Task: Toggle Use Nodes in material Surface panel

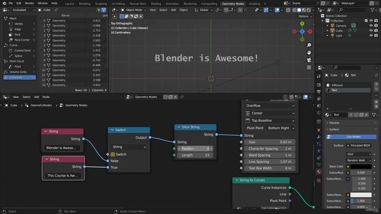Action: tap(351, 137)
